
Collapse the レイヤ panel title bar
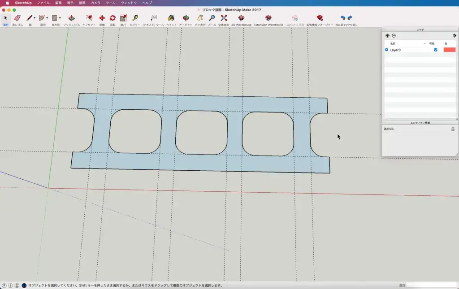[420, 30]
